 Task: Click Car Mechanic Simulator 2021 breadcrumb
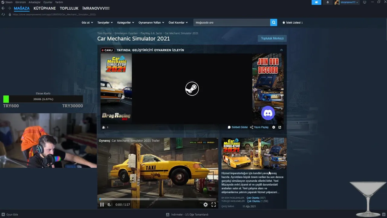coord(181,33)
